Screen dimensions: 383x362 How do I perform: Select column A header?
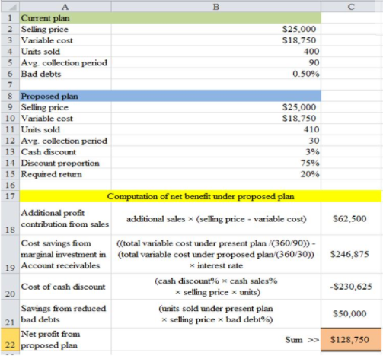[65, 7]
